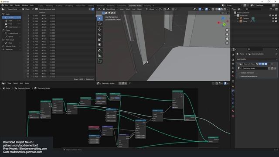The image size is (279, 157).
Task: Select the Edge domain in spreadsheet
Action: point(12,20)
